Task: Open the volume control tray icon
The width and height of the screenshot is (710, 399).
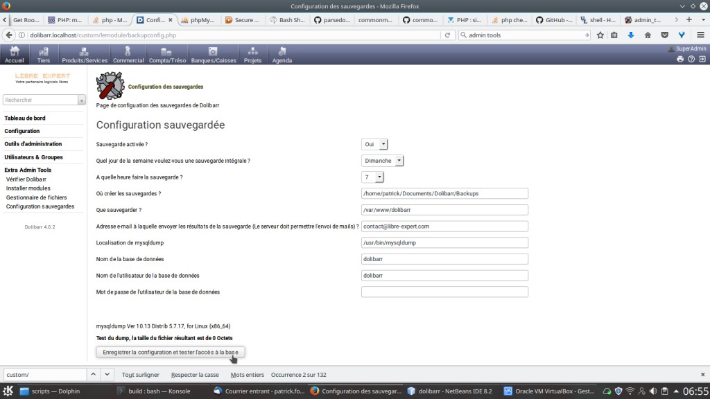Action: (653, 391)
